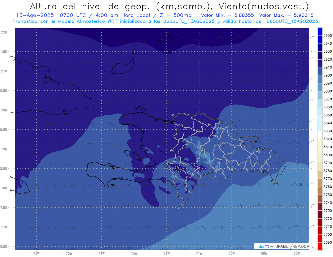Viewport: 333px width, 257px height.
Task: Select the 'Z = 500mb' level text
Action: [x=175, y=15]
